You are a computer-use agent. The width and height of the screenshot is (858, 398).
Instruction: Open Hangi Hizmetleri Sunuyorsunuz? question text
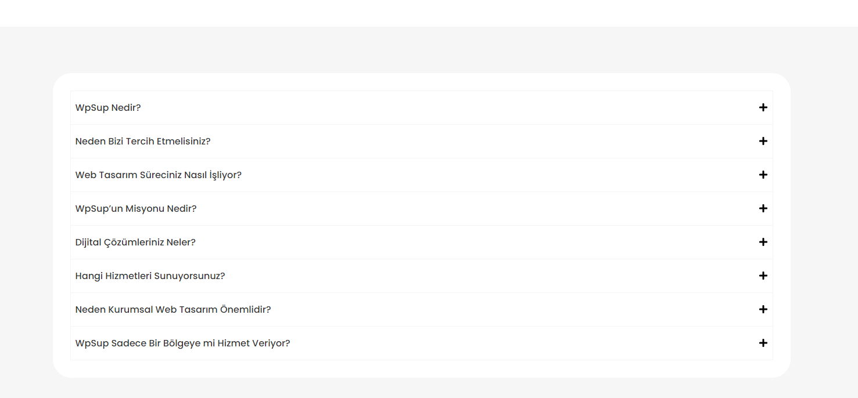click(x=150, y=276)
